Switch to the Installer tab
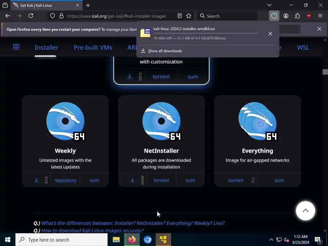328x246 pixels. pos(46,47)
